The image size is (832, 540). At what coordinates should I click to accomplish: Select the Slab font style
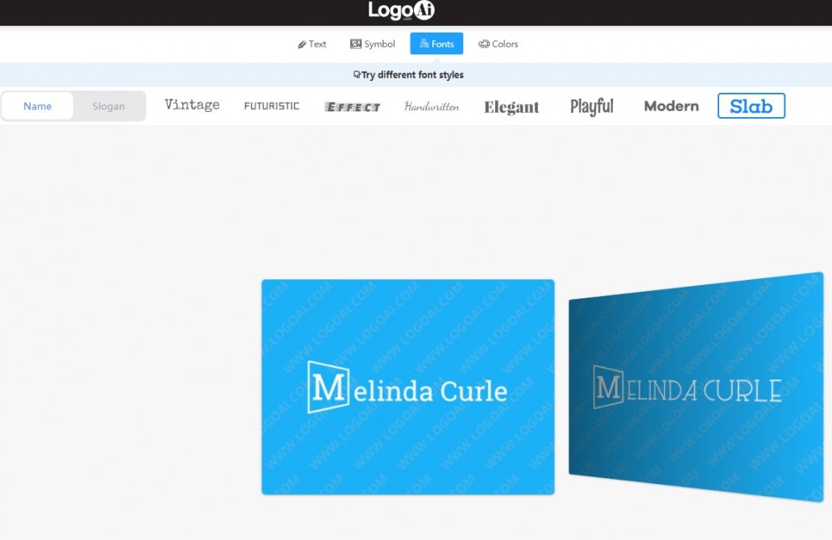point(752,106)
